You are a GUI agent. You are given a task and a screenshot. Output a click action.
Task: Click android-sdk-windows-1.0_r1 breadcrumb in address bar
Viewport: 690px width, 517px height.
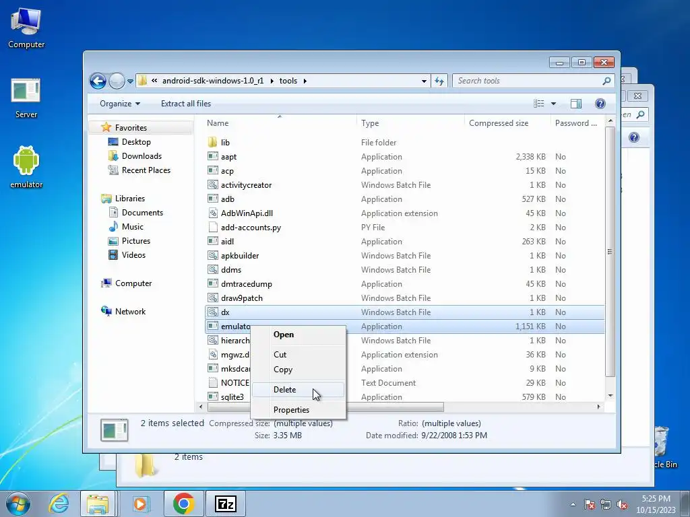pyautogui.click(x=213, y=81)
